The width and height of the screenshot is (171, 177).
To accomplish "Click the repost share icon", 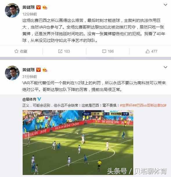I will (x=60, y=51).
